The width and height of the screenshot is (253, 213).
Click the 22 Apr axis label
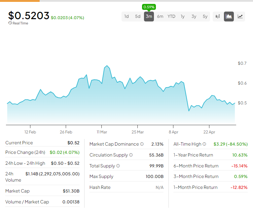pyautogui.click(x=209, y=132)
